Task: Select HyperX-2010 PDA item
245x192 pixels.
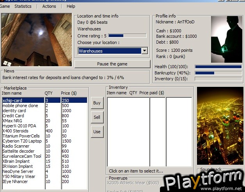Action: (x=23, y=126)
